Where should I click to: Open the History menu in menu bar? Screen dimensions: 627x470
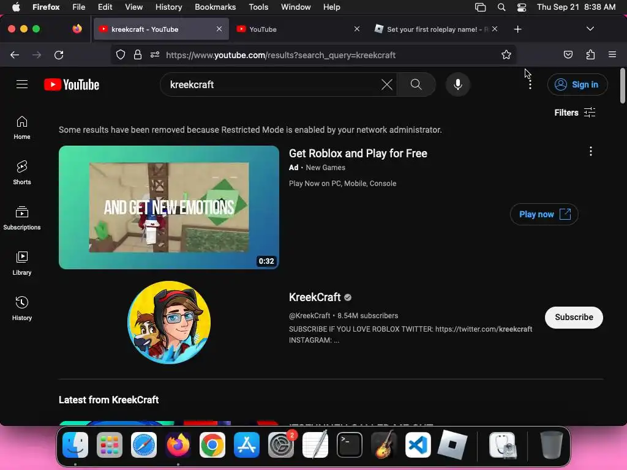pos(168,7)
